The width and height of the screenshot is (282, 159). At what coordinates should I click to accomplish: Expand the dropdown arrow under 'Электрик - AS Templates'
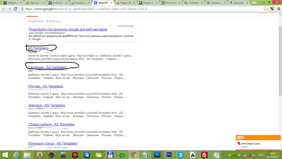pyautogui.click(x=61, y=109)
